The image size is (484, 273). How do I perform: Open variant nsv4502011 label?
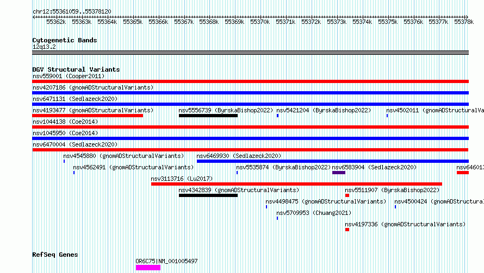click(x=435, y=110)
